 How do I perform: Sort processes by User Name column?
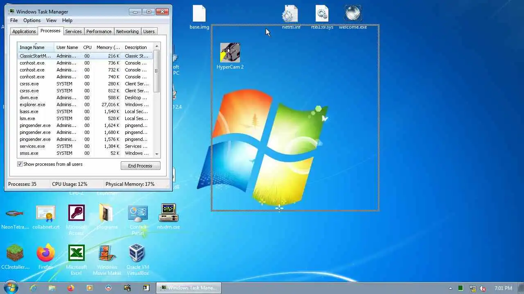tap(67, 47)
